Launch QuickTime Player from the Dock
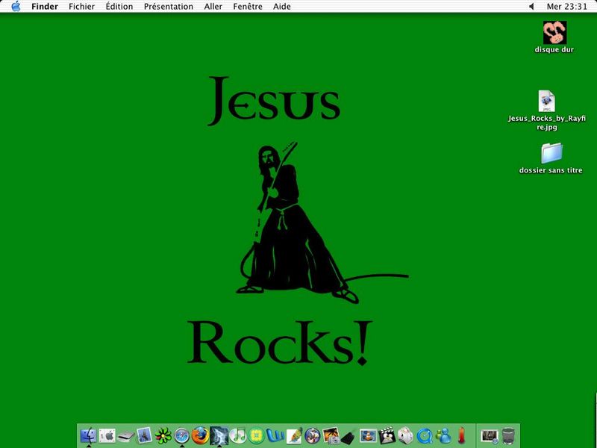 click(424, 435)
